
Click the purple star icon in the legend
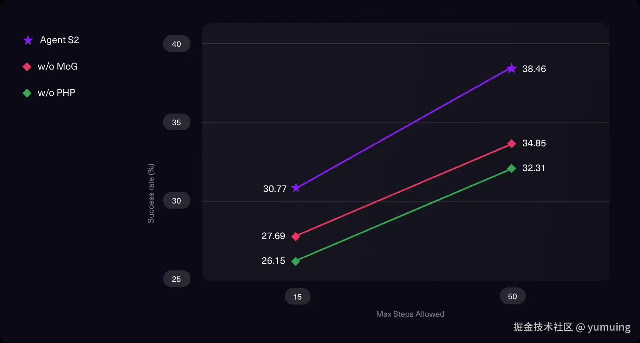click(x=28, y=40)
